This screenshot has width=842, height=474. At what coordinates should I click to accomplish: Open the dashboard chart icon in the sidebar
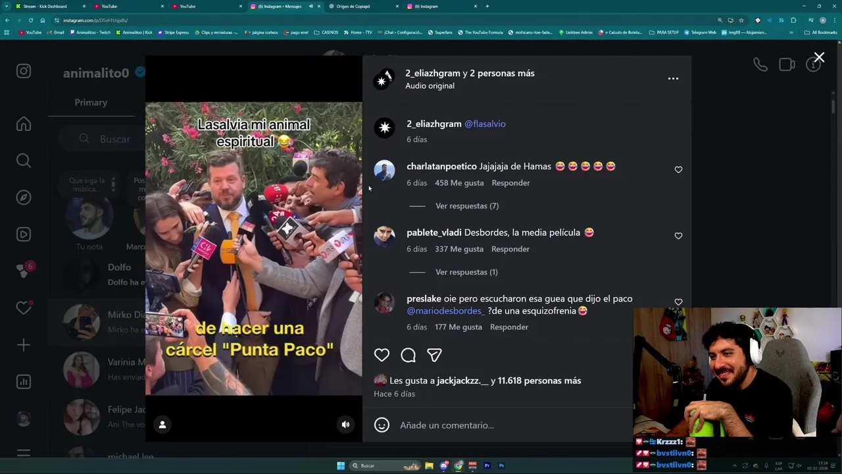click(24, 382)
